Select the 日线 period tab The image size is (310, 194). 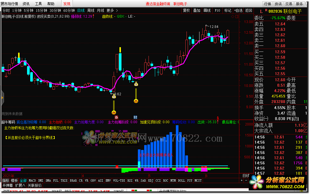[x=81, y=10]
